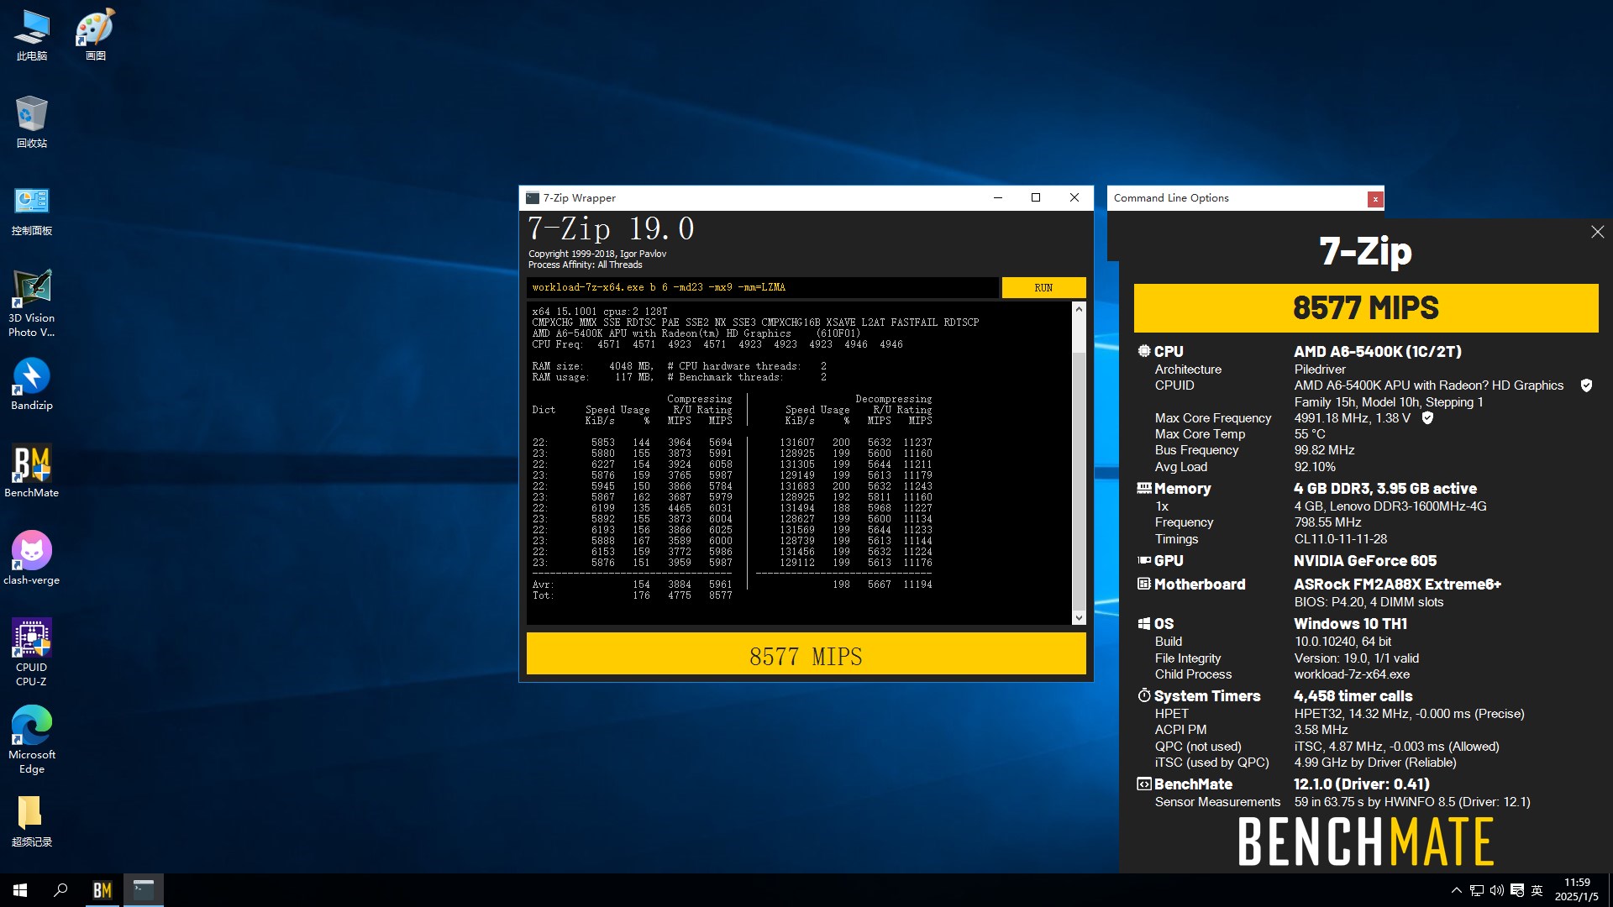Open the 画图 paint shortcut
1613x907 pixels.
pyautogui.click(x=96, y=35)
